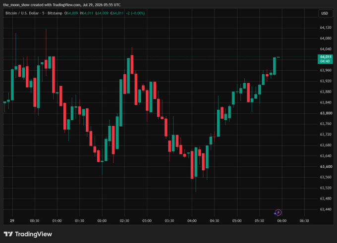Click the TradingView wordmark link

tap(34, 234)
